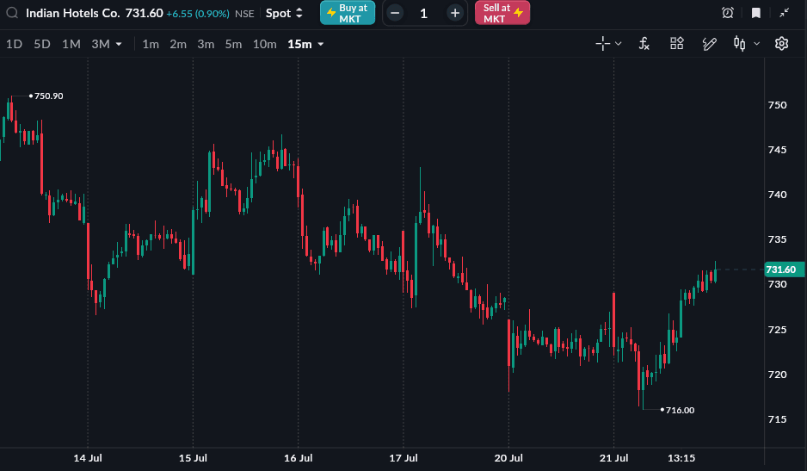
Task: Open the Spot instrument type selector
Action: click(284, 13)
